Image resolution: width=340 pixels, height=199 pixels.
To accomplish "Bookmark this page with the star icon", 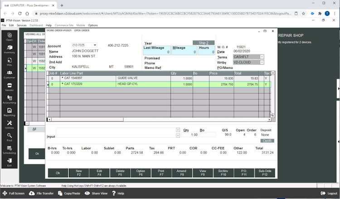I will [x=303, y=14].
